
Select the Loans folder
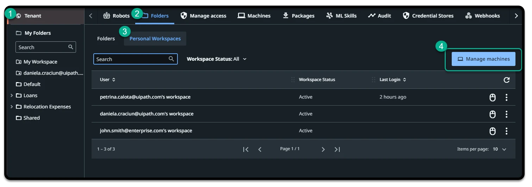[x=27, y=95]
